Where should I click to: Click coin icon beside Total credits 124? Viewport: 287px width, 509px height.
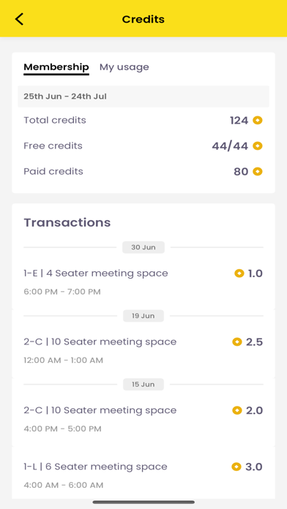click(258, 121)
